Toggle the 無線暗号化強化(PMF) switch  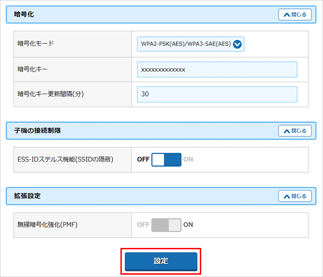[x=166, y=225]
